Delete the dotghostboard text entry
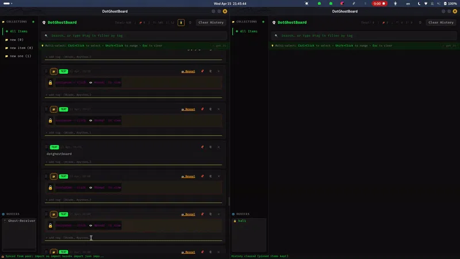 click(218, 147)
